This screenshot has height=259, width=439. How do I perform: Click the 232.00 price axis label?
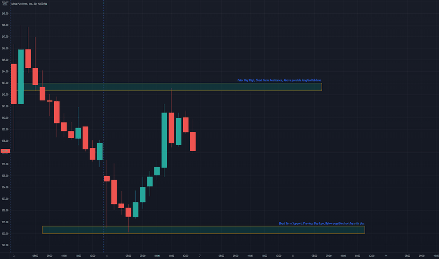click(5, 210)
